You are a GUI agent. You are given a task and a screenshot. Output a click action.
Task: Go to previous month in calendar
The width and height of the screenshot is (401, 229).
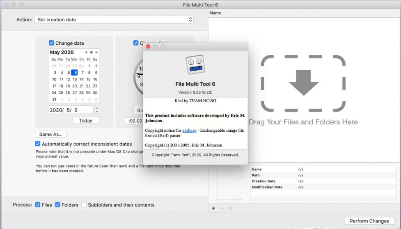(86, 53)
